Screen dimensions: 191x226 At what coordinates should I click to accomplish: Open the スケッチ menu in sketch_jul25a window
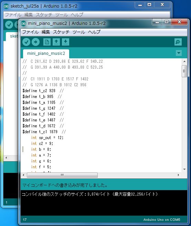tap(44, 15)
